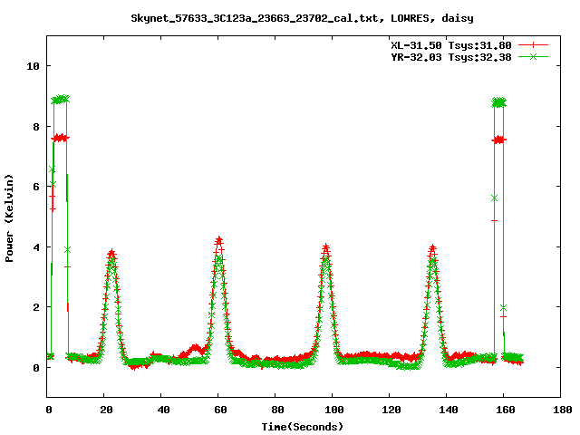The width and height of the screenshot is (580, 435).
Task: Click the peak top near 135 seconds
Action: pos(433,247)
